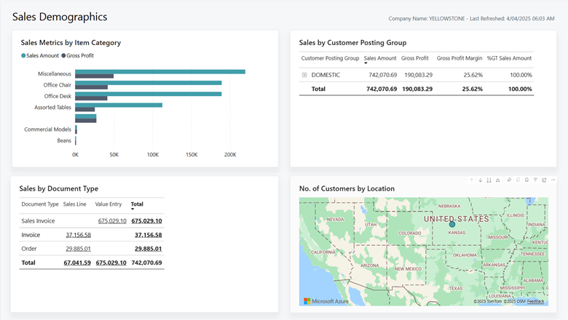The width and height of the screenshot is (568, 320).
Task: Click the Feedback link on map
Action: pos(535,301)
